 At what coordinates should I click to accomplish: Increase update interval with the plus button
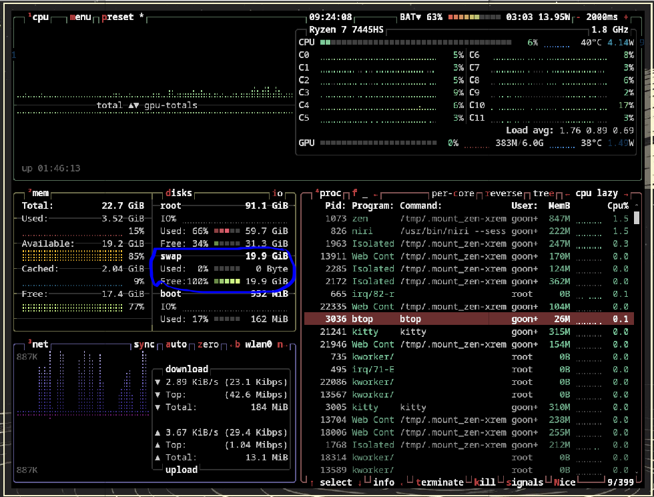point(625,17)
